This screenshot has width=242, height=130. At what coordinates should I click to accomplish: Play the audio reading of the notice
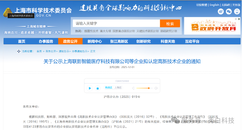click(90, 88)
